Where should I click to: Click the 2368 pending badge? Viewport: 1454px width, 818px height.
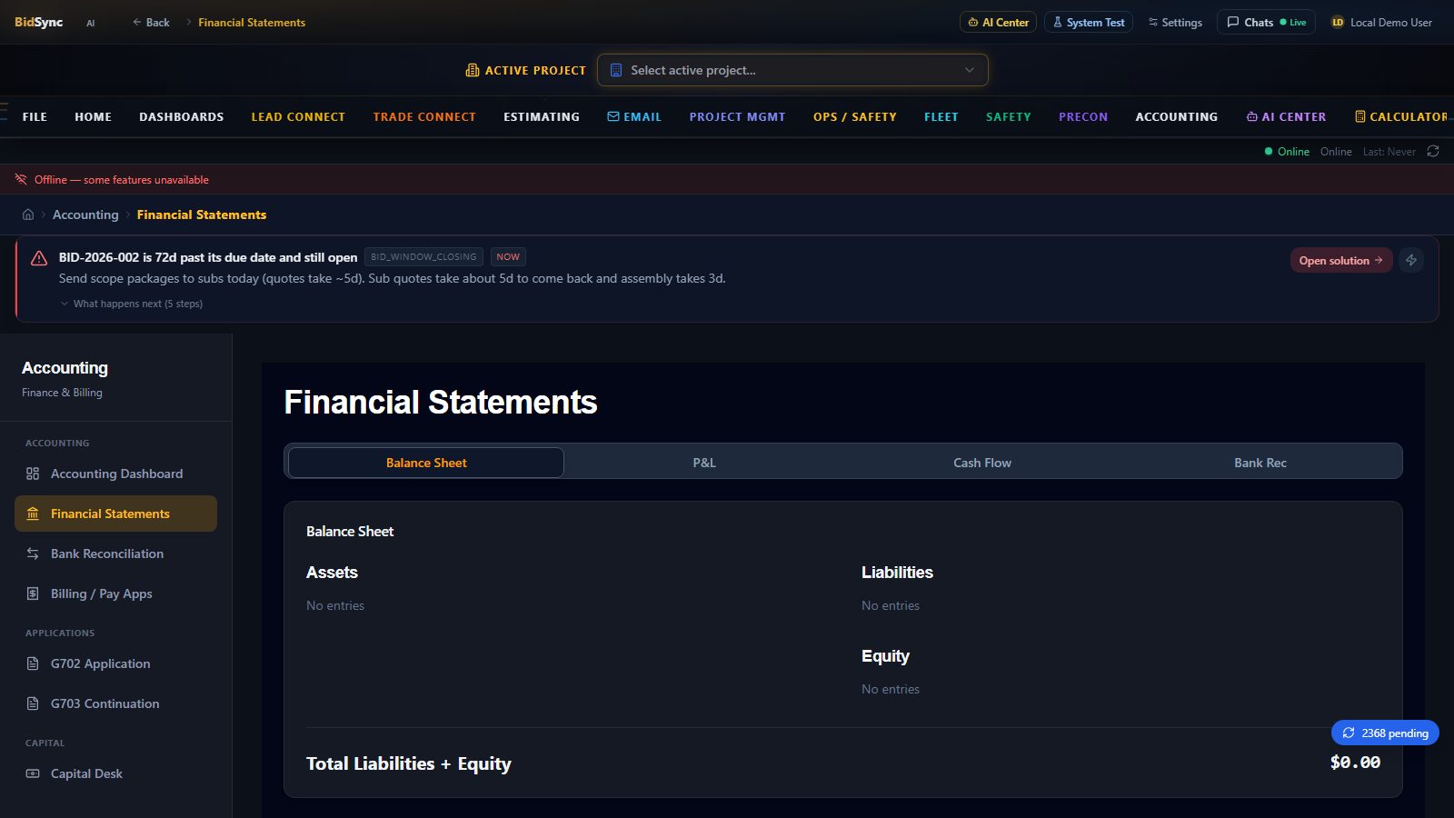click(1385, 733)
